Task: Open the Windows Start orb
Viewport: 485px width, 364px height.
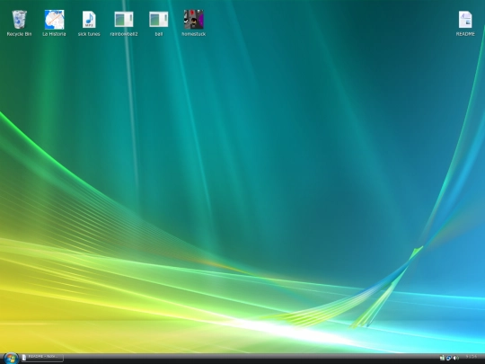Action: click(11, 358)
